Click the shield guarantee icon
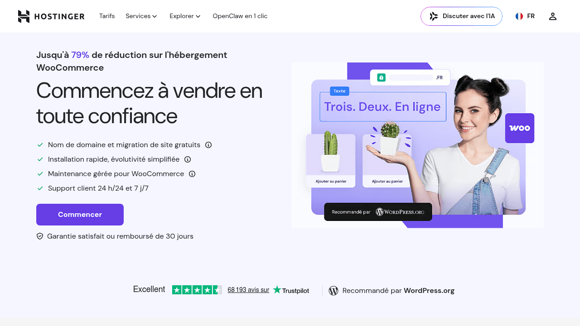Viewport: 580px width, 326px height. (40, 236)
